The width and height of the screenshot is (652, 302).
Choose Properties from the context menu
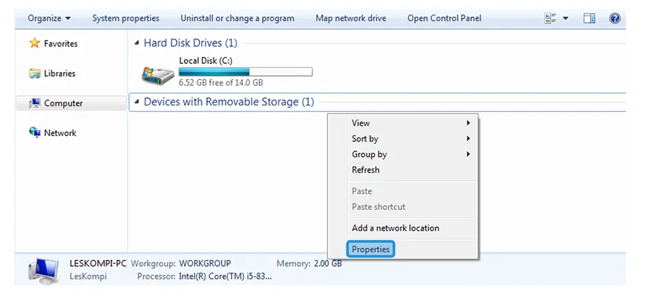point(370,249)
